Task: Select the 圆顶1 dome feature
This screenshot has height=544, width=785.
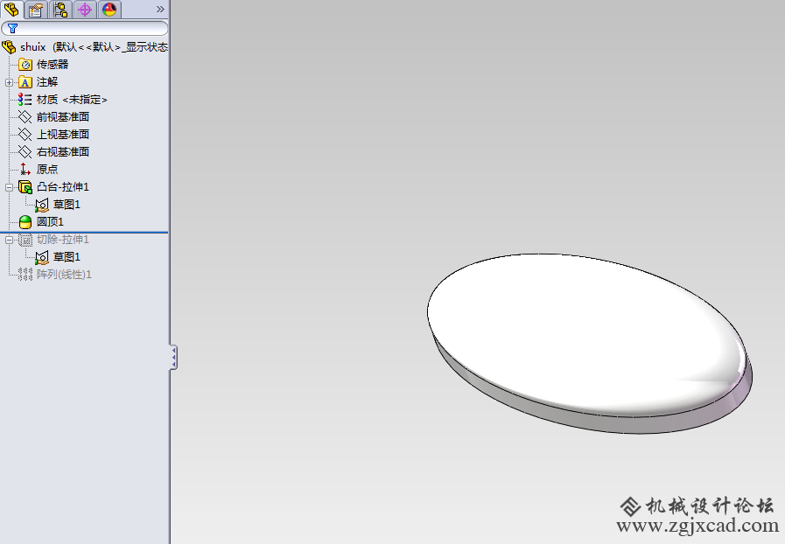Action: coord(50,221)
